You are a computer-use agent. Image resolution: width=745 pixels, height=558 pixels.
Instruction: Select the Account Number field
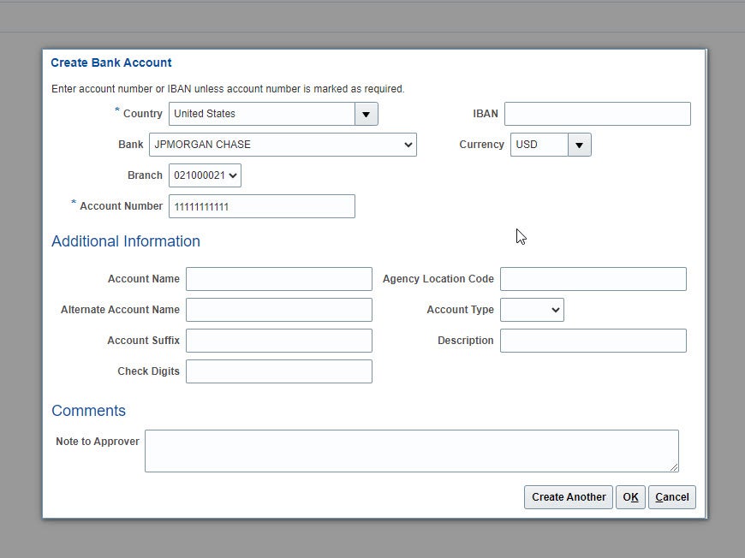click(261, 205)
